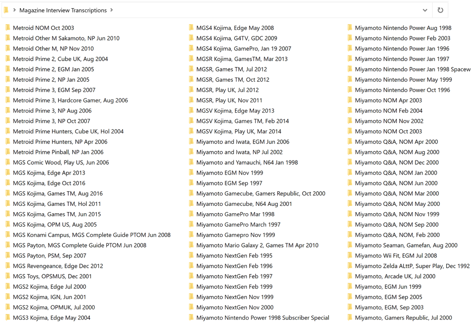Screen dimensions: 471x325
Task: Select 'Miyamoto EGM Sep 1997' folder name
Action: pyautogui.click(x=229, y=183)
